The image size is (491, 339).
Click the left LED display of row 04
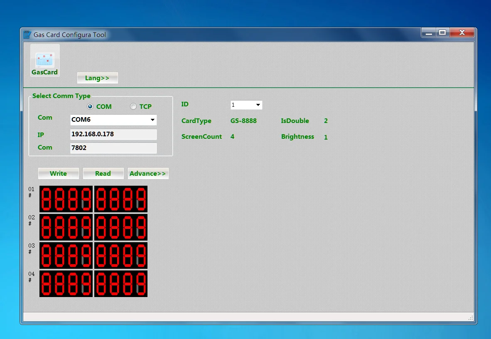[x=66, y=284]
